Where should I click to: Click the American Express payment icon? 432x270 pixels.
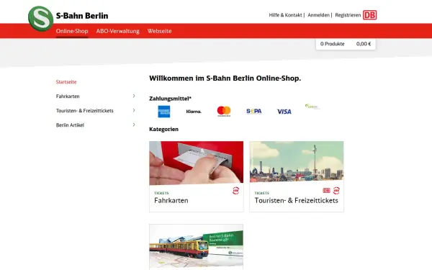[x=164, y=112]
